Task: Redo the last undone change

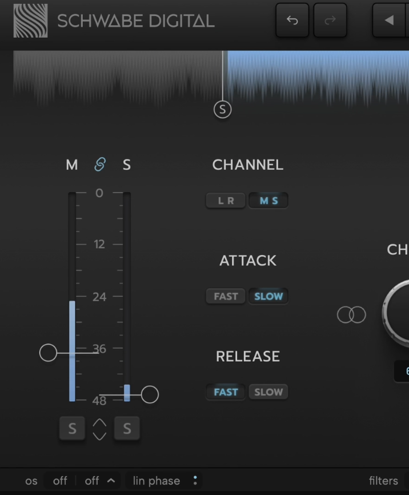Action: [330, 21]
